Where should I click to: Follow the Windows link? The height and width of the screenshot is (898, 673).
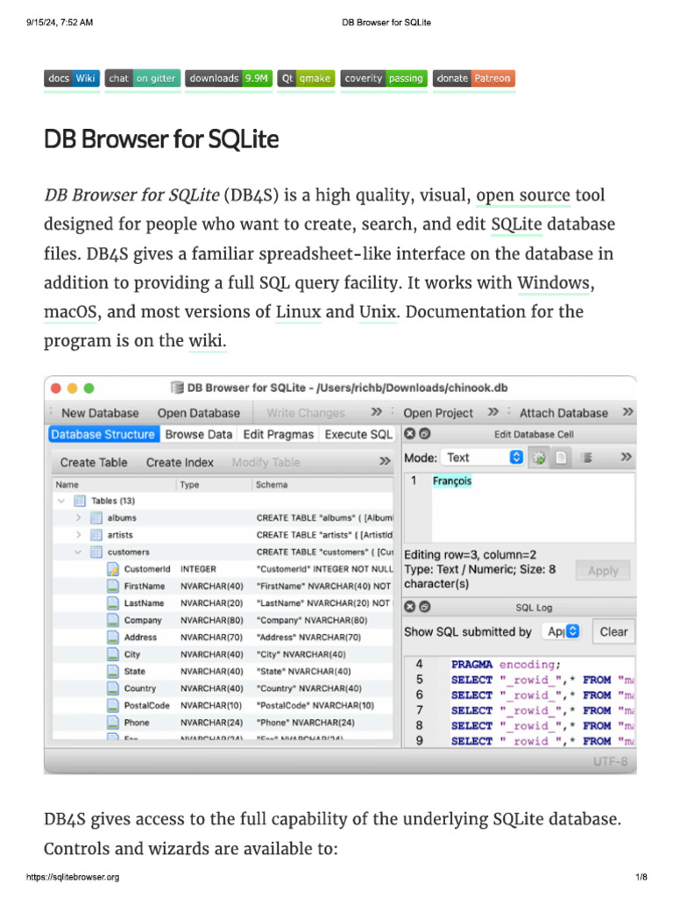(554, 283)
